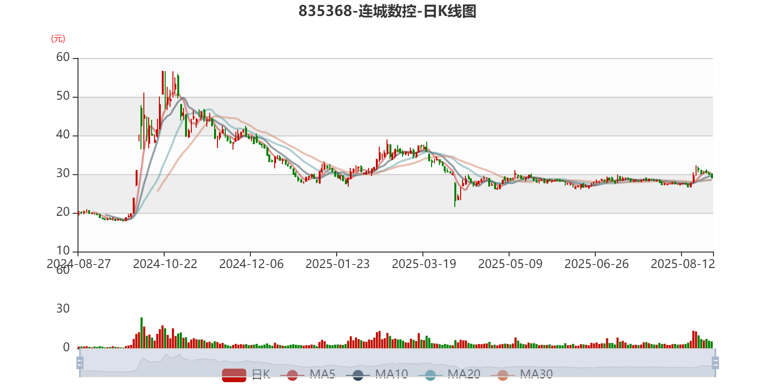Grab the left handle of the zoom slider
Screen dimensions: 775x387
click(x=80, y=362)
